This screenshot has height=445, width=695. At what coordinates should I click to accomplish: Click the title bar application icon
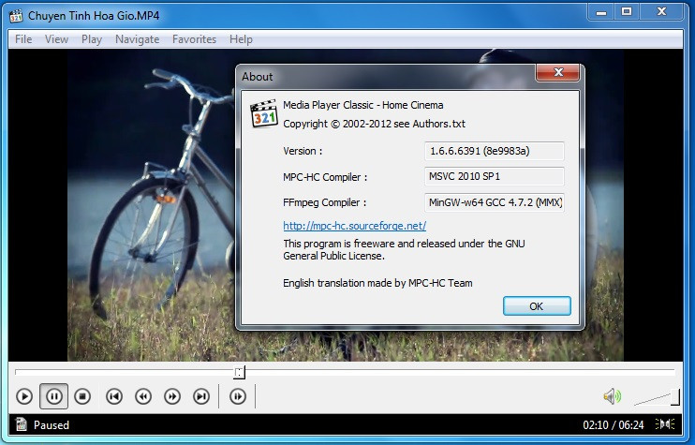pyautogui.click(x=16, y=16)
